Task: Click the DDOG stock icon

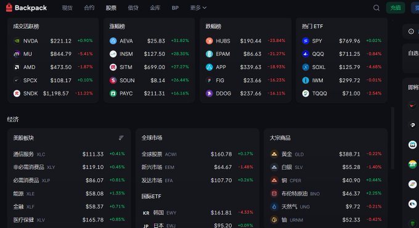Action: pos(209,94)
